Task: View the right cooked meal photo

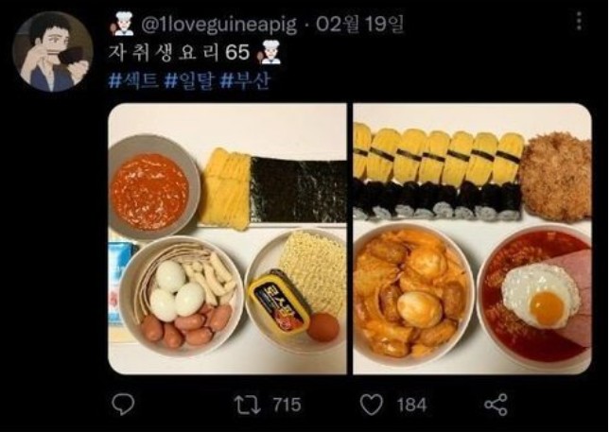Action: (472, 239)
